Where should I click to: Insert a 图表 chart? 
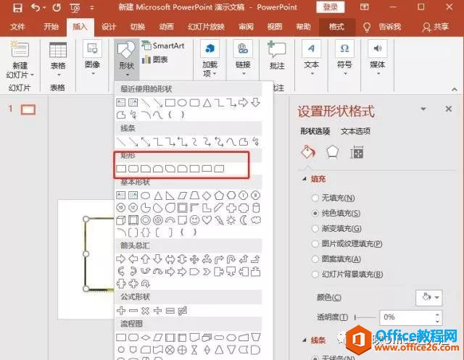[x=155, y=59]
